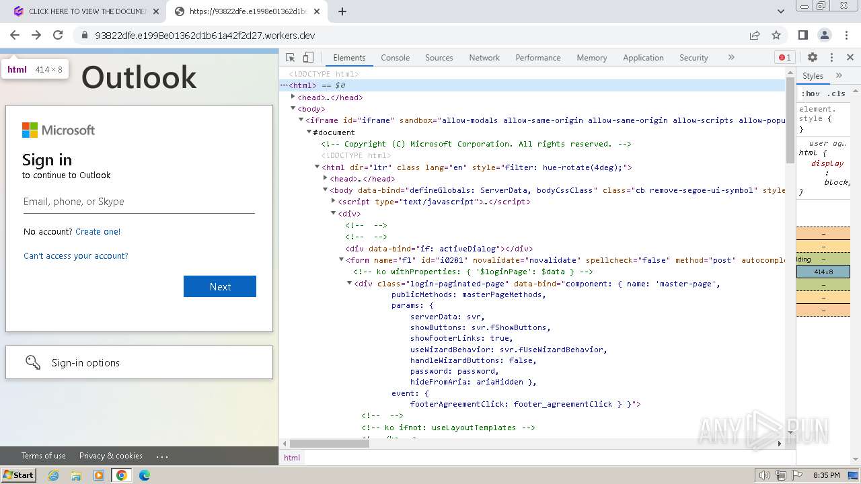The image size is (861, 484).
Task: Select the Copyright Microsoft comment line
Action: click(x=476, y=144)
